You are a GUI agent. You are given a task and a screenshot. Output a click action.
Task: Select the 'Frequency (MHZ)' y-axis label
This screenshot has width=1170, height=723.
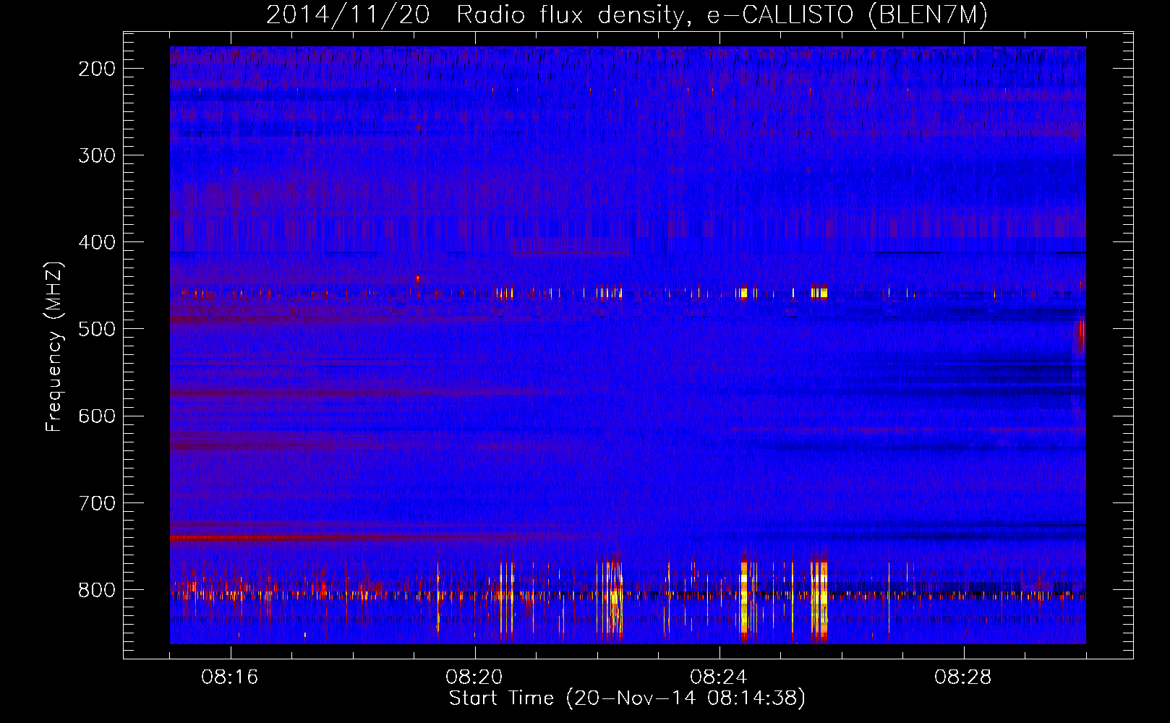coord(54,346)
